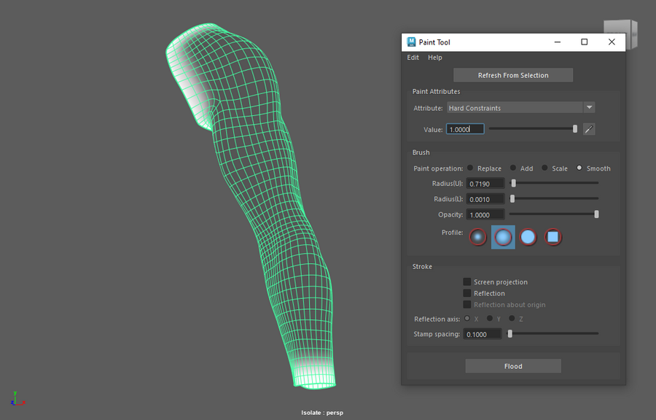Enable the Screen projection checkbox
This screenshot has height=420, width=656.
pos(467,282)
